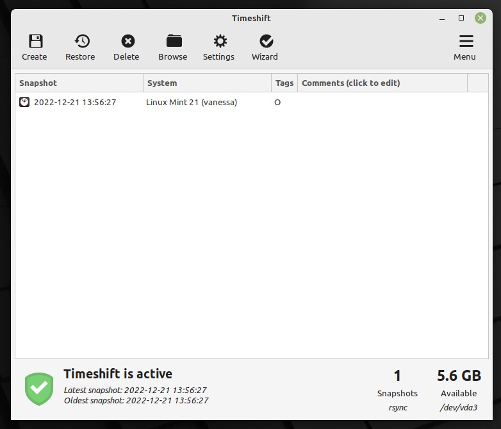Click the Timeshift window title
Viewport: 501px width, 429px height.
[251, 18]
